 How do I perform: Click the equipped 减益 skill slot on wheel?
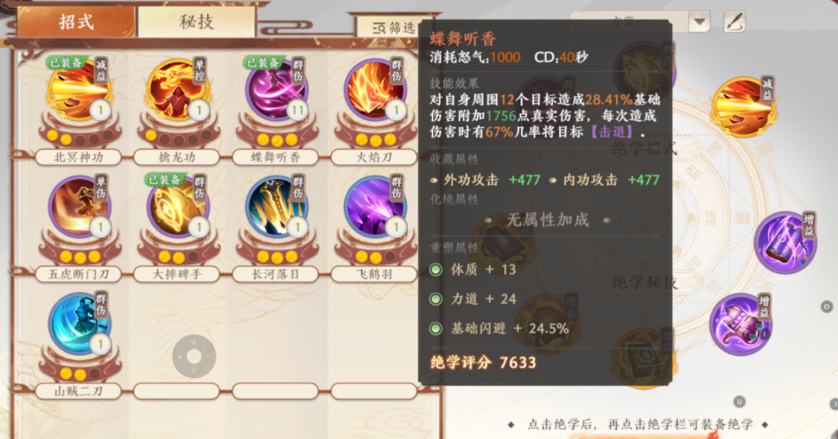click(744, 107)
